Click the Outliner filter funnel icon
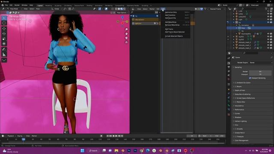 tap(266, 9)
